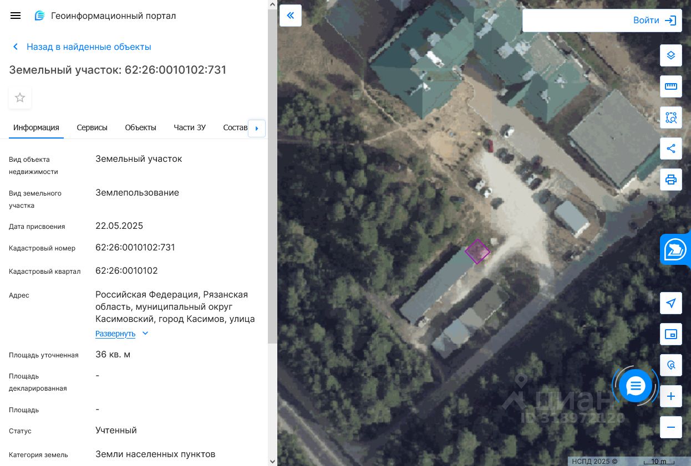This screenshot has height=466, width=691.
Task: Print the map
Action: tap(671, 180)
